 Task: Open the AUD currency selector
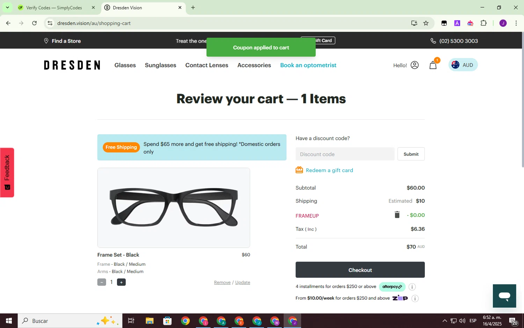click(463, 65)
